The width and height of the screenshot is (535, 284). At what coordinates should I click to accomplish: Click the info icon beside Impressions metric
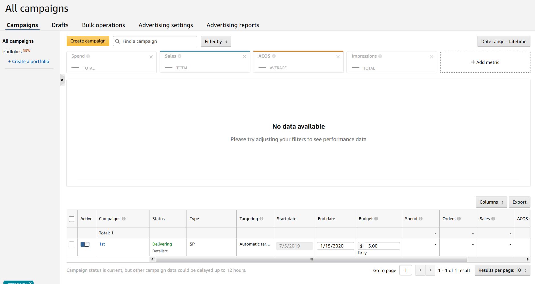[x=380, y=56]
